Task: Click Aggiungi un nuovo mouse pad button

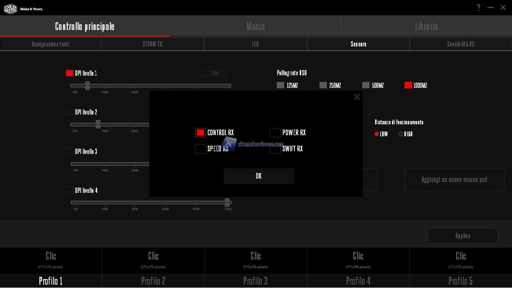Action: (454, 180)
